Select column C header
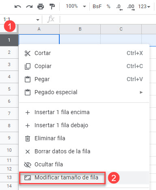The width and height of the screenshot is (156, 190). pos(121,29)
